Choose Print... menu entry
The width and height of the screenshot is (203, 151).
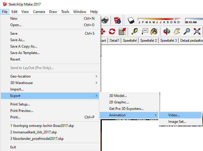pyautogui.click(x=51, y=117)
